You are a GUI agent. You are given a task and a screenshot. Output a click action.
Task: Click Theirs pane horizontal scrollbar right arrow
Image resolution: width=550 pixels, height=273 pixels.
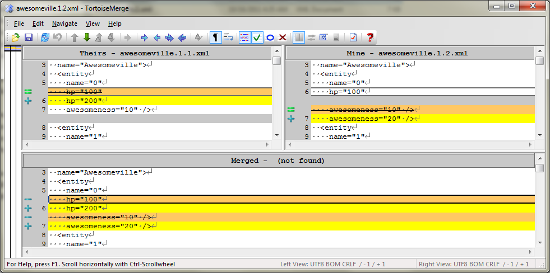point(267,144)
